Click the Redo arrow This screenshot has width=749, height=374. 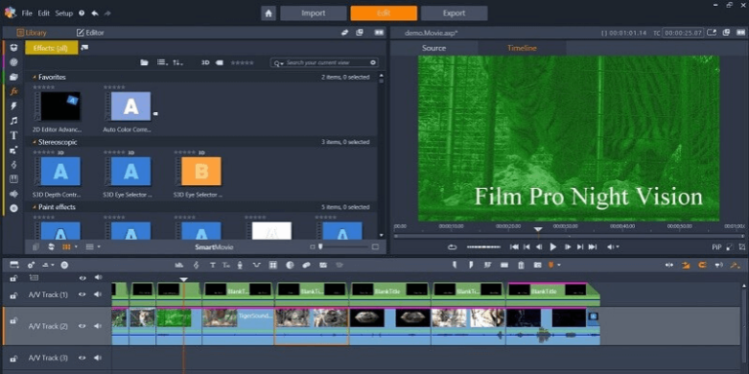click(x=107, y=14)
